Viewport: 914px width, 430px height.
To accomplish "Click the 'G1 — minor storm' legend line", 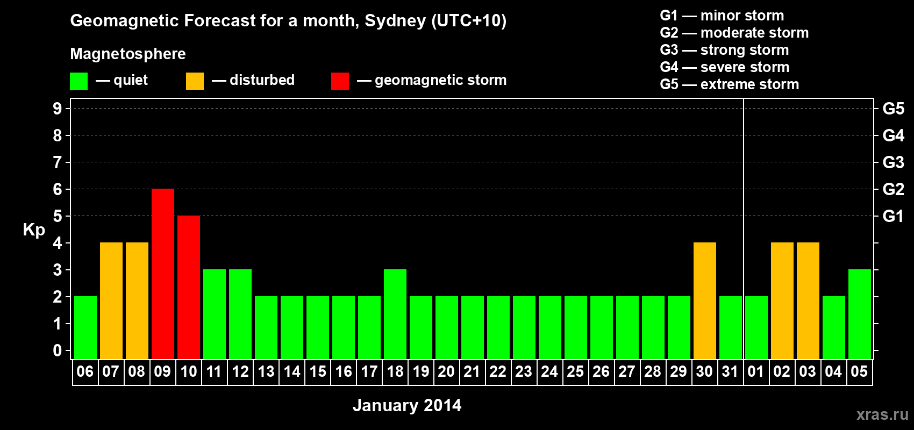I will (722, 16).
